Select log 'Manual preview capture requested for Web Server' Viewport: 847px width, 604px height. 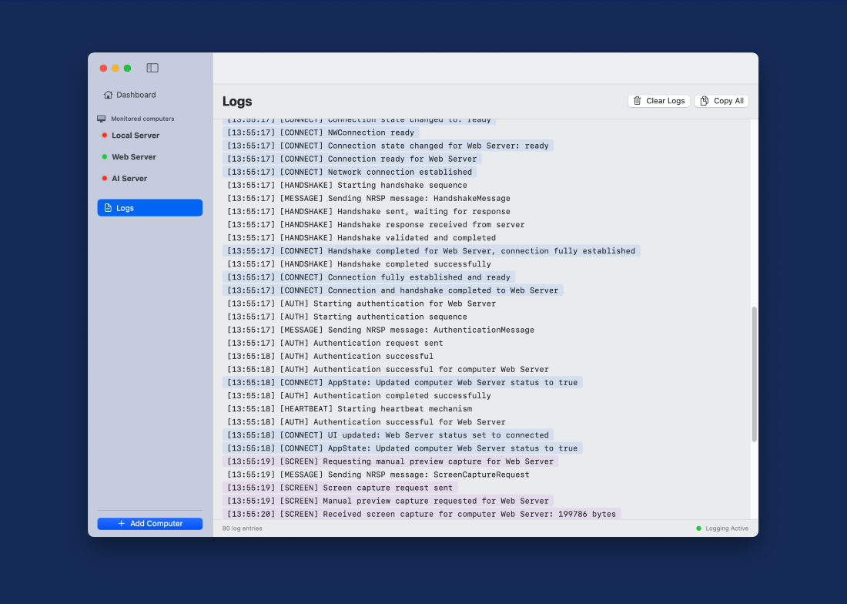click(x=388, y=501)
